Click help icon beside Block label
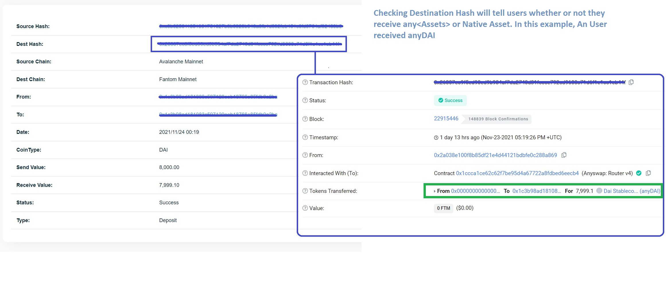Viewport: 666px width, 286px height. tap(305, 119)
